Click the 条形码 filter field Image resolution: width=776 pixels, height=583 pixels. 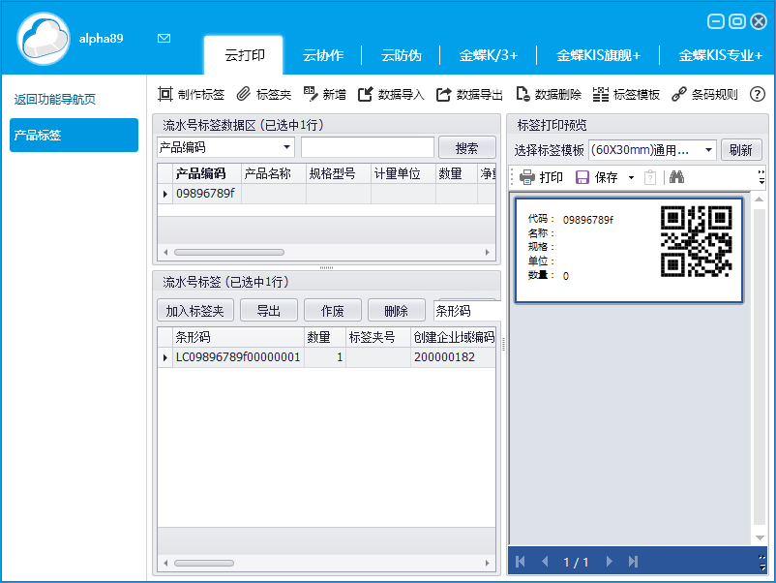[466, 311]
